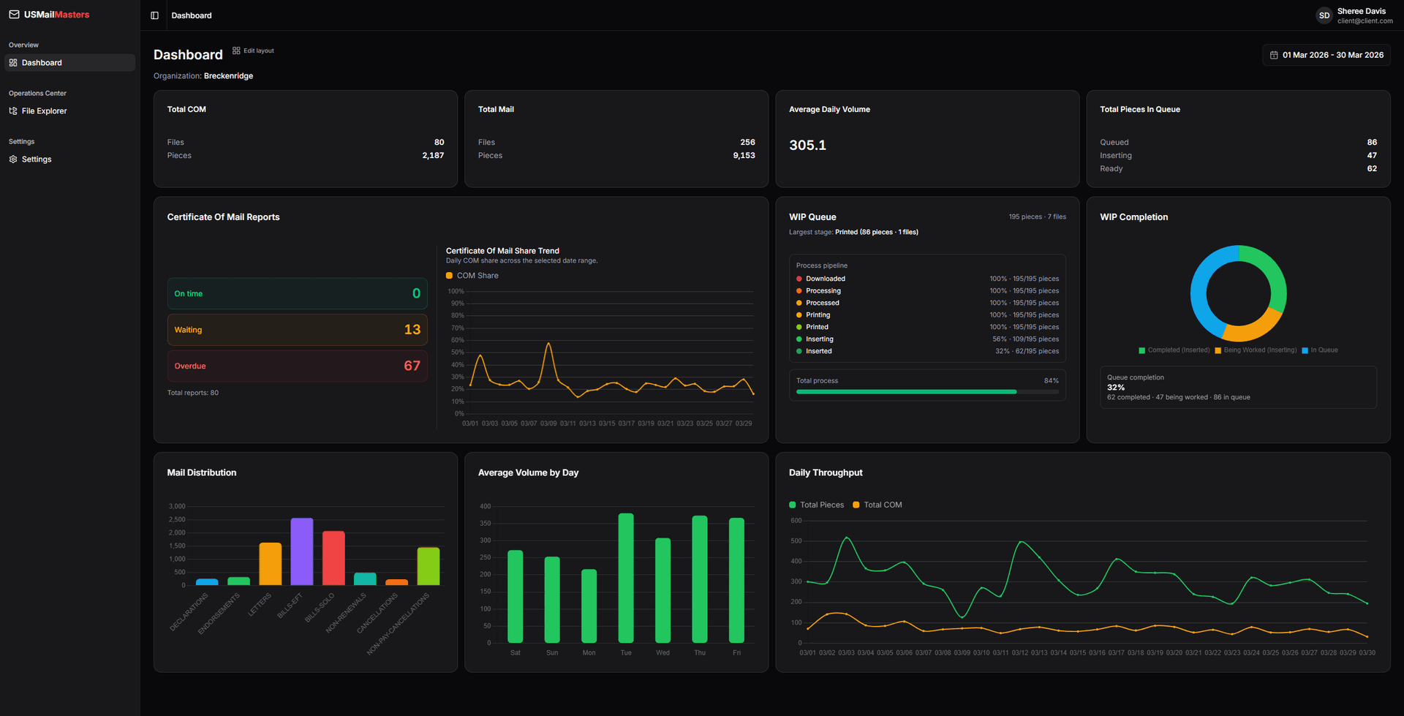
Task: Click the Overdue reports card showing 67
Action: [297, 366]
